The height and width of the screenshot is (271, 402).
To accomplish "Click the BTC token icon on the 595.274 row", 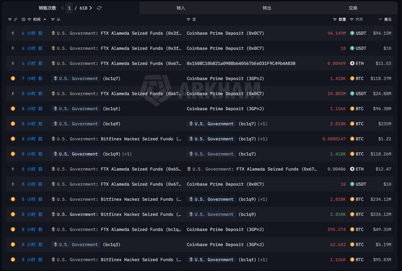I will [x=352, y=230].
